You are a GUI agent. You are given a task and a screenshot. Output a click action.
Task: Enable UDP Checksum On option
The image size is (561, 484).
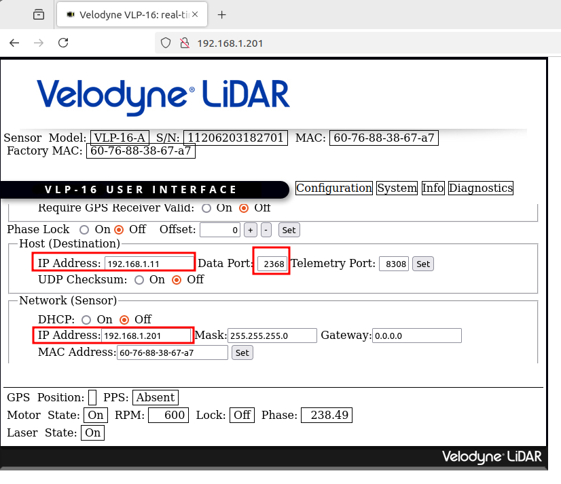pyautogui.click(x=139, y=279)
